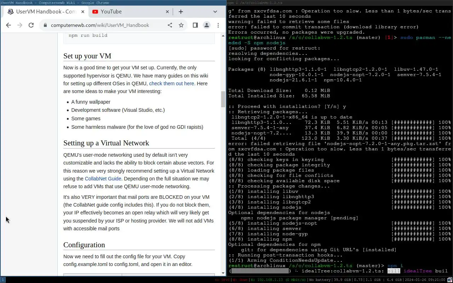
Task: Click the ethernet IP 192.168.1.13 status entry
Action: [278, 280]
